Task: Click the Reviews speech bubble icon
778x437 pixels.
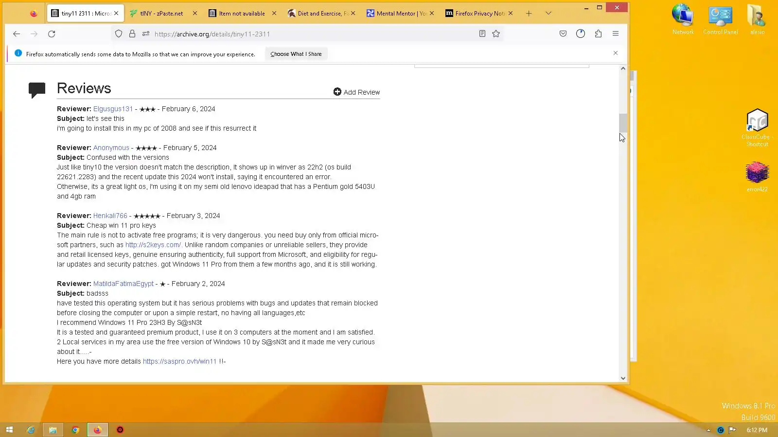Action: coord(37,90)
